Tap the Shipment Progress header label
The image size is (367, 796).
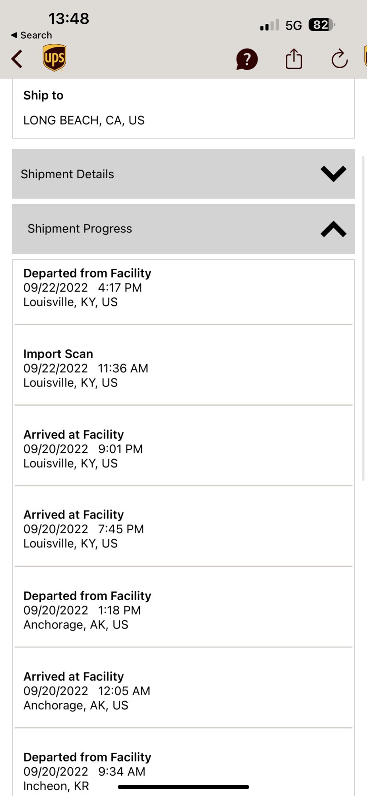click(80, 228)
